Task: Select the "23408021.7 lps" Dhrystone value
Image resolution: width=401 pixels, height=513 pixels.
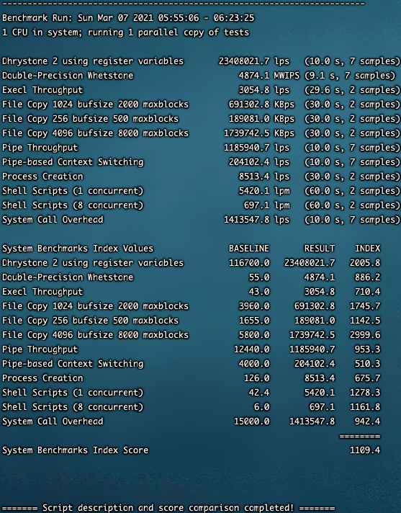Action: [x=254, y=61]
